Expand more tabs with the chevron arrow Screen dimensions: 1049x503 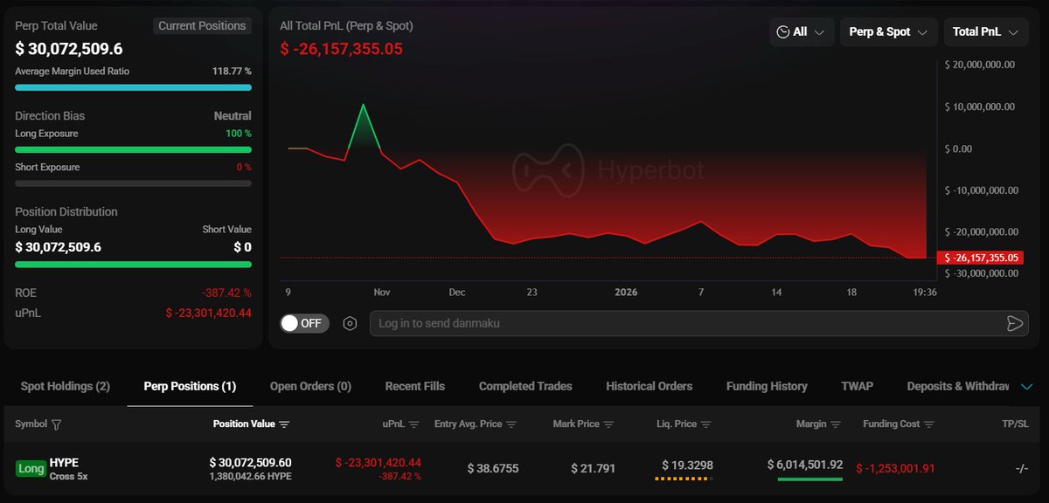1027,386
